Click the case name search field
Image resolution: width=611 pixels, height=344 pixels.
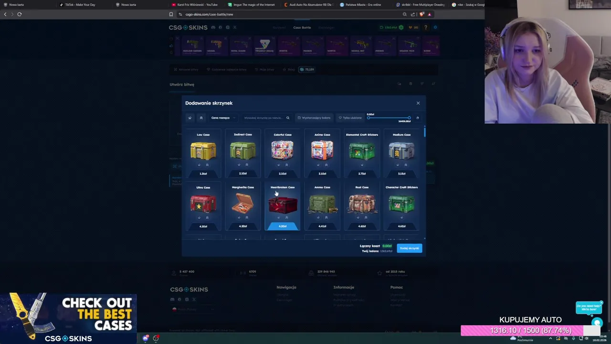coord(266,118)
